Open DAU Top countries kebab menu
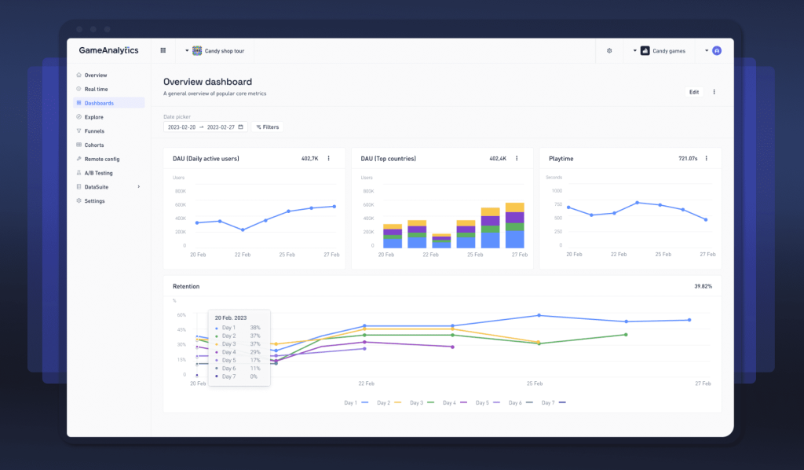This screenshot has height=470, width=804. (517, 158)
